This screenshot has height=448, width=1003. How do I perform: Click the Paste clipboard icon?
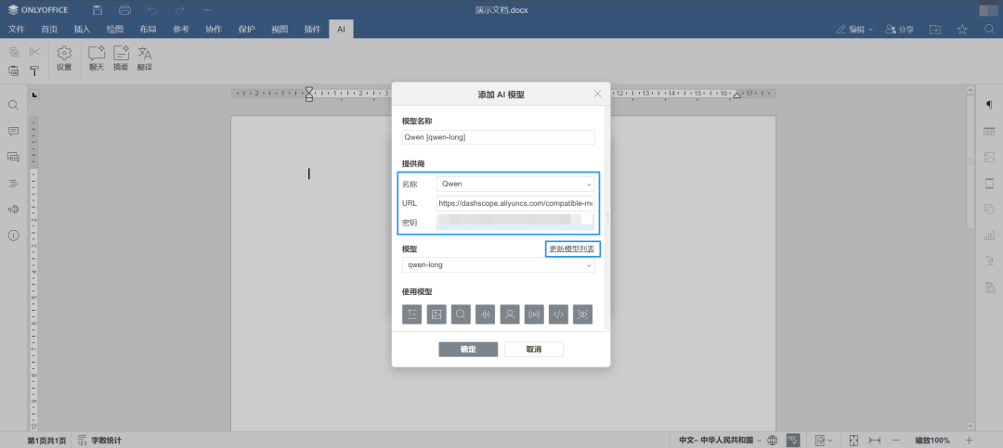click(13, 70)
